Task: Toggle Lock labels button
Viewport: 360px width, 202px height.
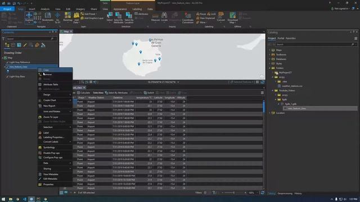Action: point(211,14)
